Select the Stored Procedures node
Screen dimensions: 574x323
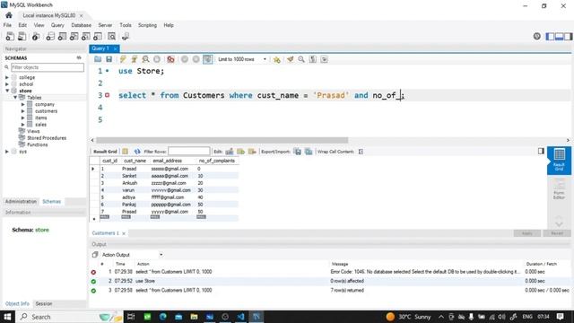point(47,138)
